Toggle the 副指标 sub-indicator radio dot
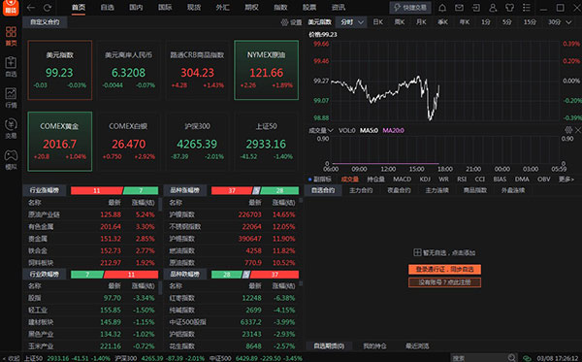The height and width of the screenshot is (362, 582). pos(310,180)
